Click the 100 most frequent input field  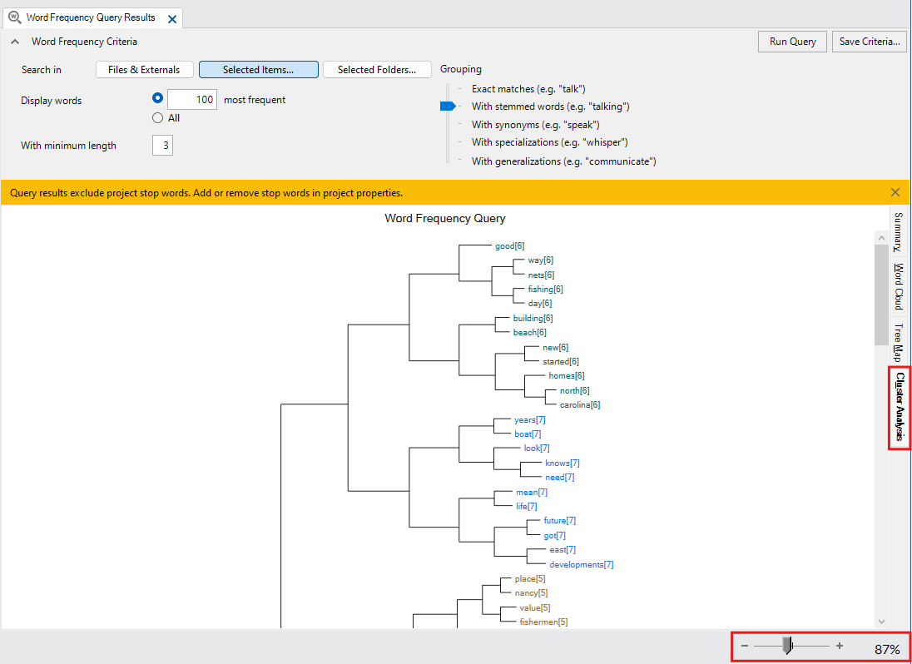click(192, 99)
